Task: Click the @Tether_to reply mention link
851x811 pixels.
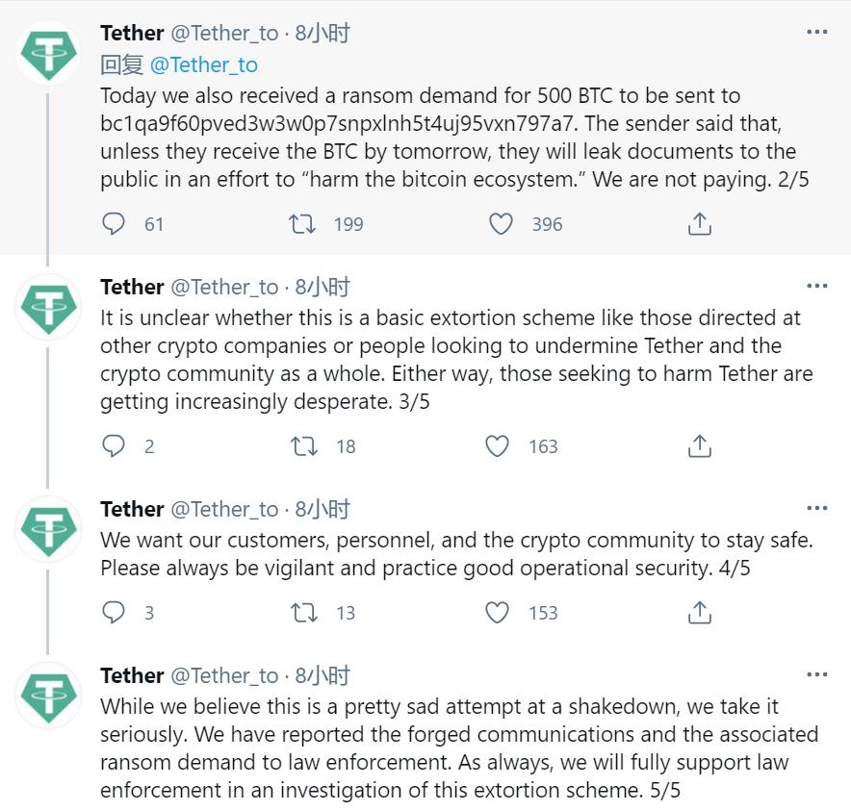Action: coord(204,64)
